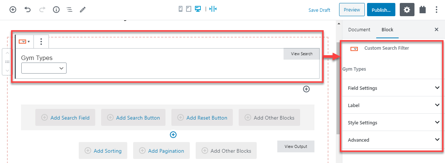This screenshot has width=445, height=163.
Task: Expand the Style Settings section
Action: click(392, 123)
